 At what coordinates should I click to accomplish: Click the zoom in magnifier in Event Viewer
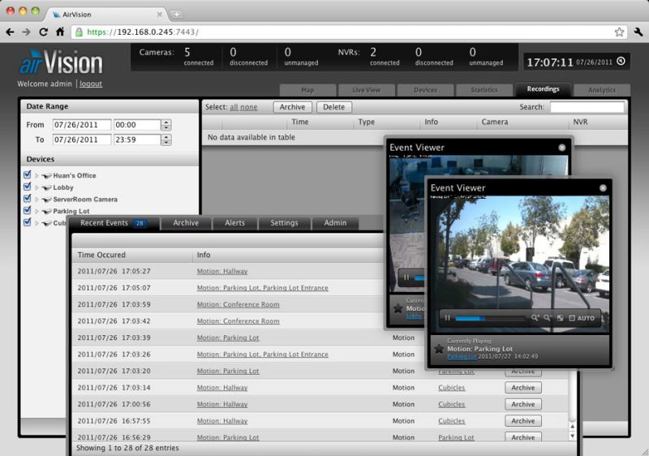pos(535,318)
